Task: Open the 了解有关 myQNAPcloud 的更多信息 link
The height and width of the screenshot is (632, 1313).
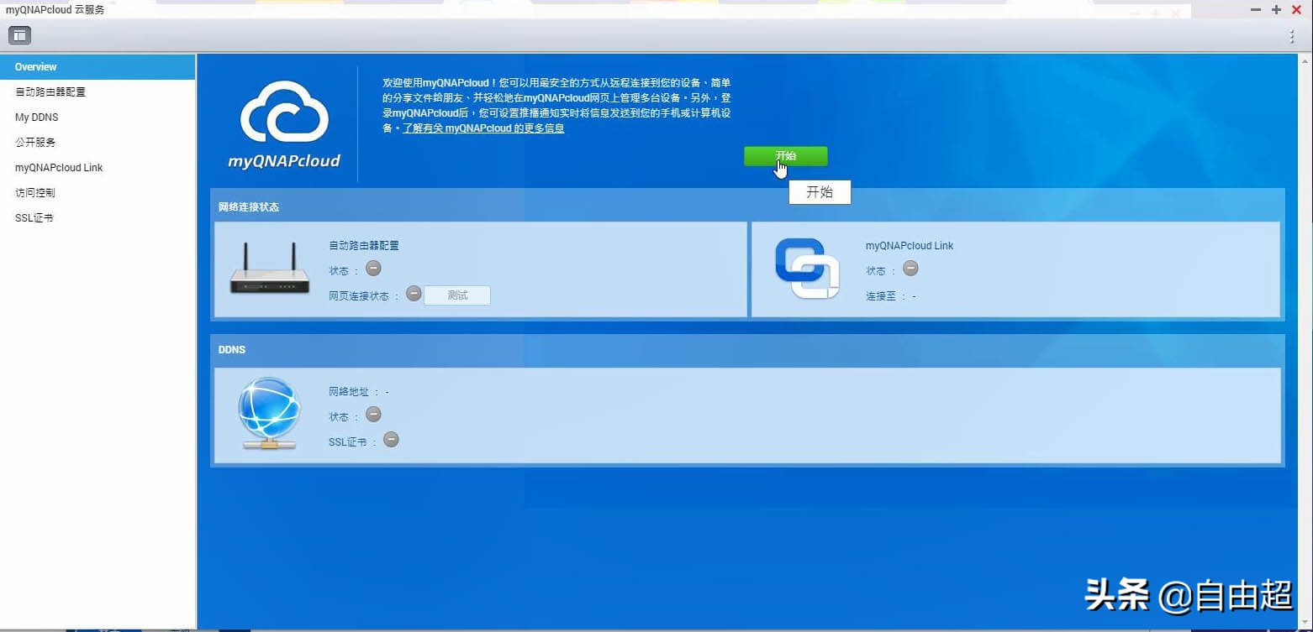Action: click(x=483, y=128)
